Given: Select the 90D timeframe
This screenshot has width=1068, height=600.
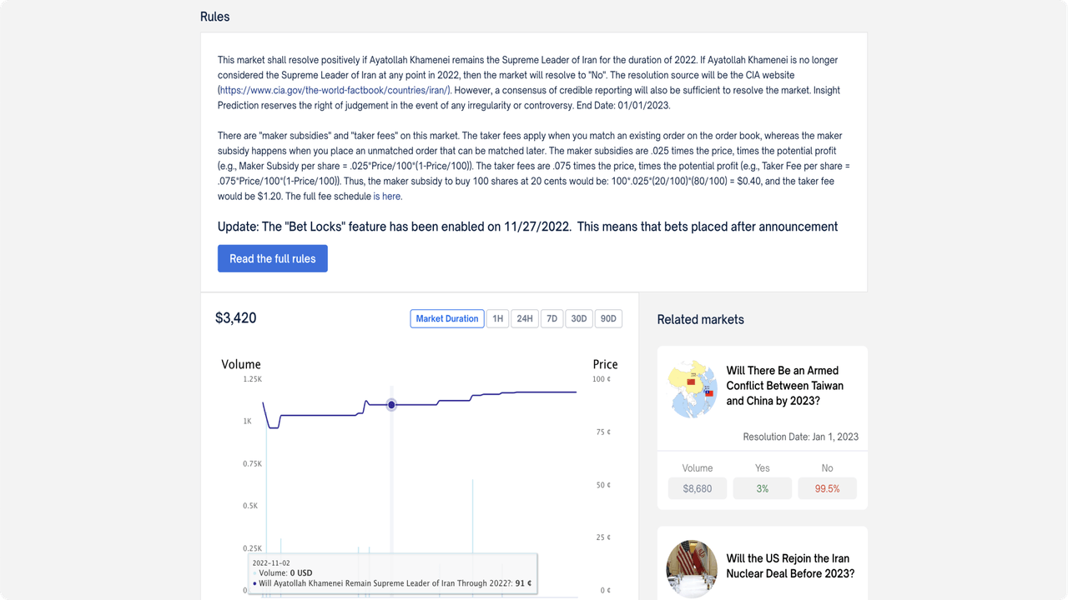Looking at the screenshot, I should [607, 318].
